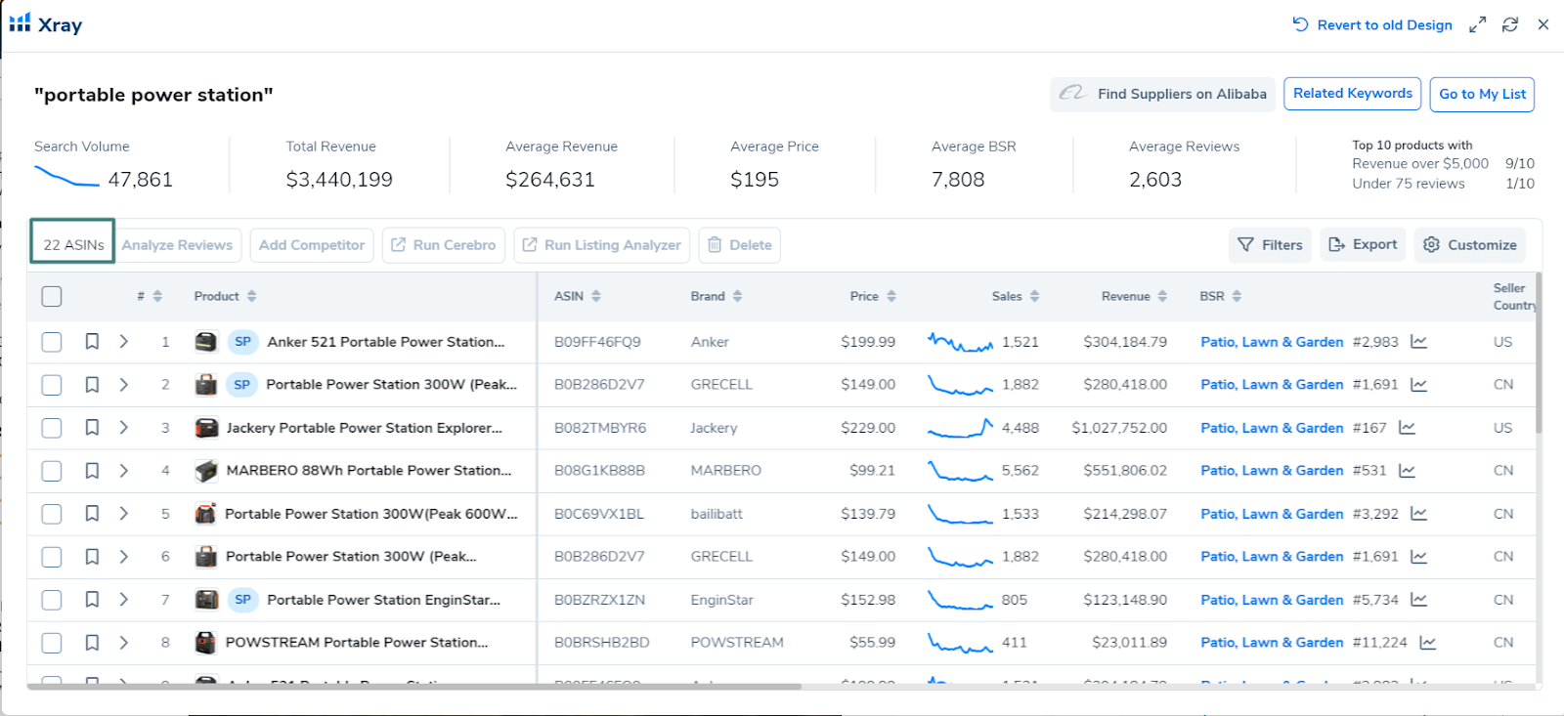
Task: Click Delete option in toolbar
Action: coord(740,245)
